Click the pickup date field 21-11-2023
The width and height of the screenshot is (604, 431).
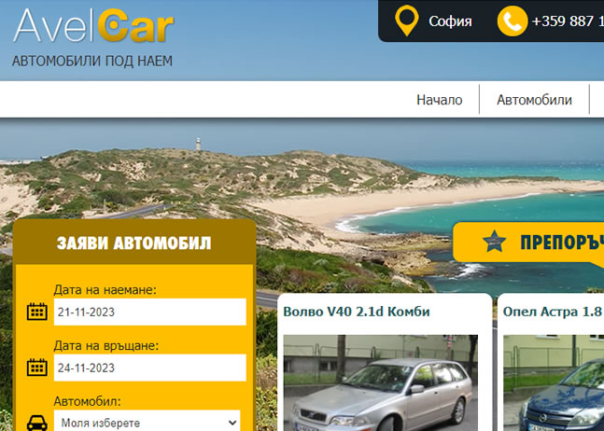click(150, 312)
